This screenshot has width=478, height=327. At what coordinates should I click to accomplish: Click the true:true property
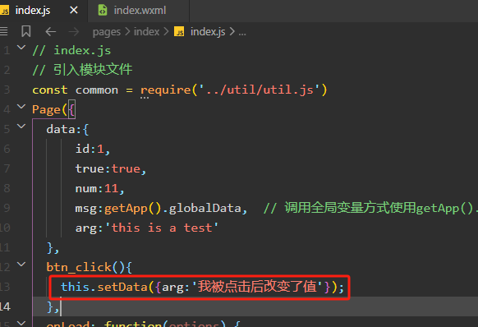[111, 168]
